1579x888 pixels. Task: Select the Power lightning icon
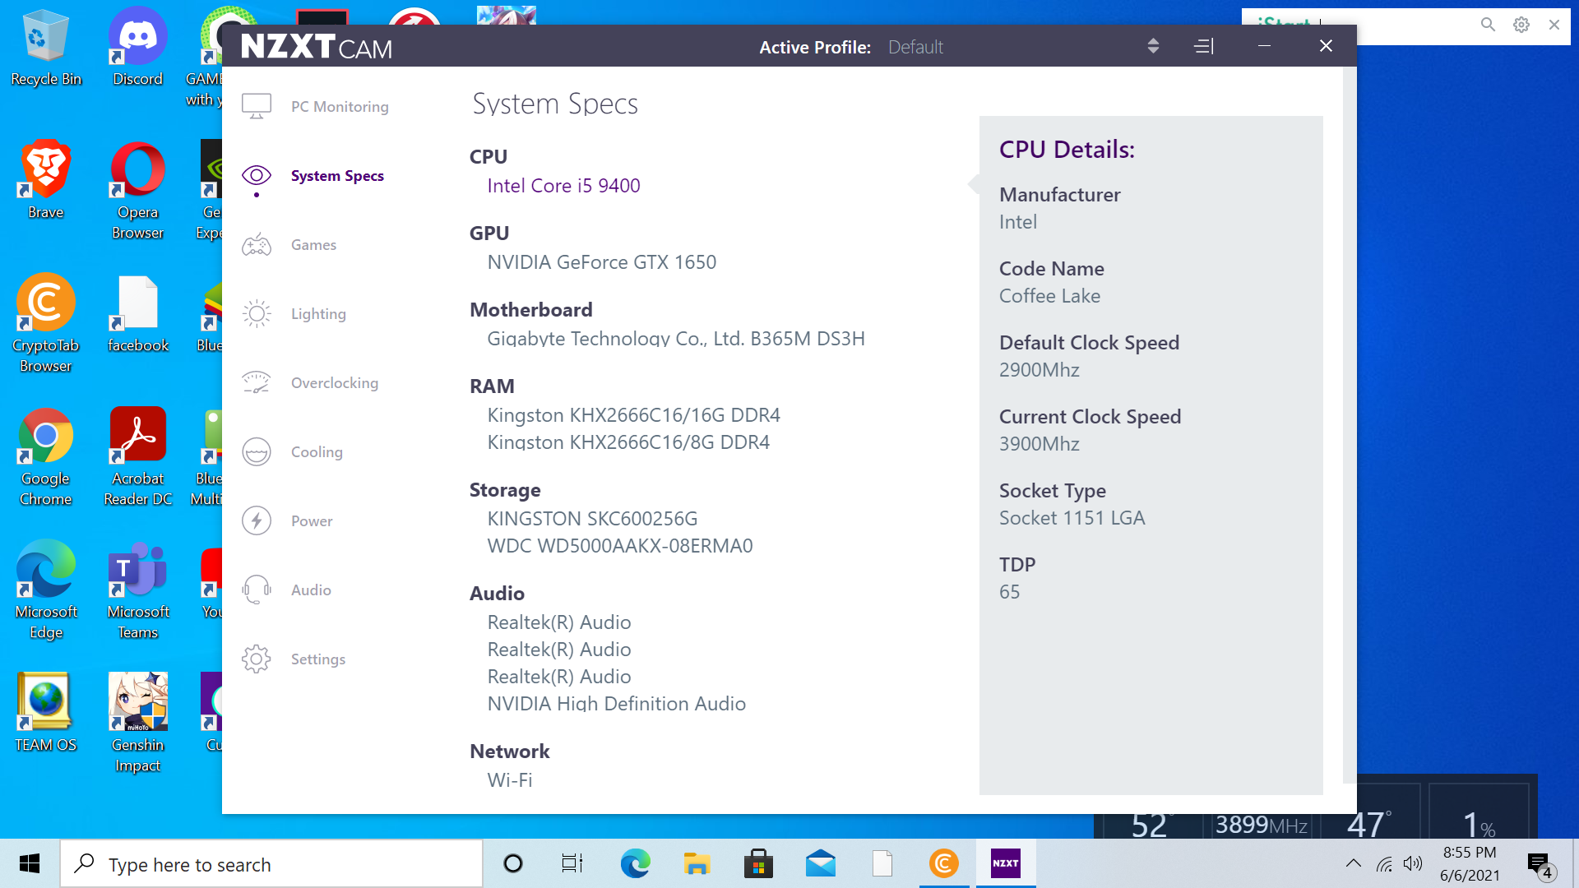click(x=257, y=520)
